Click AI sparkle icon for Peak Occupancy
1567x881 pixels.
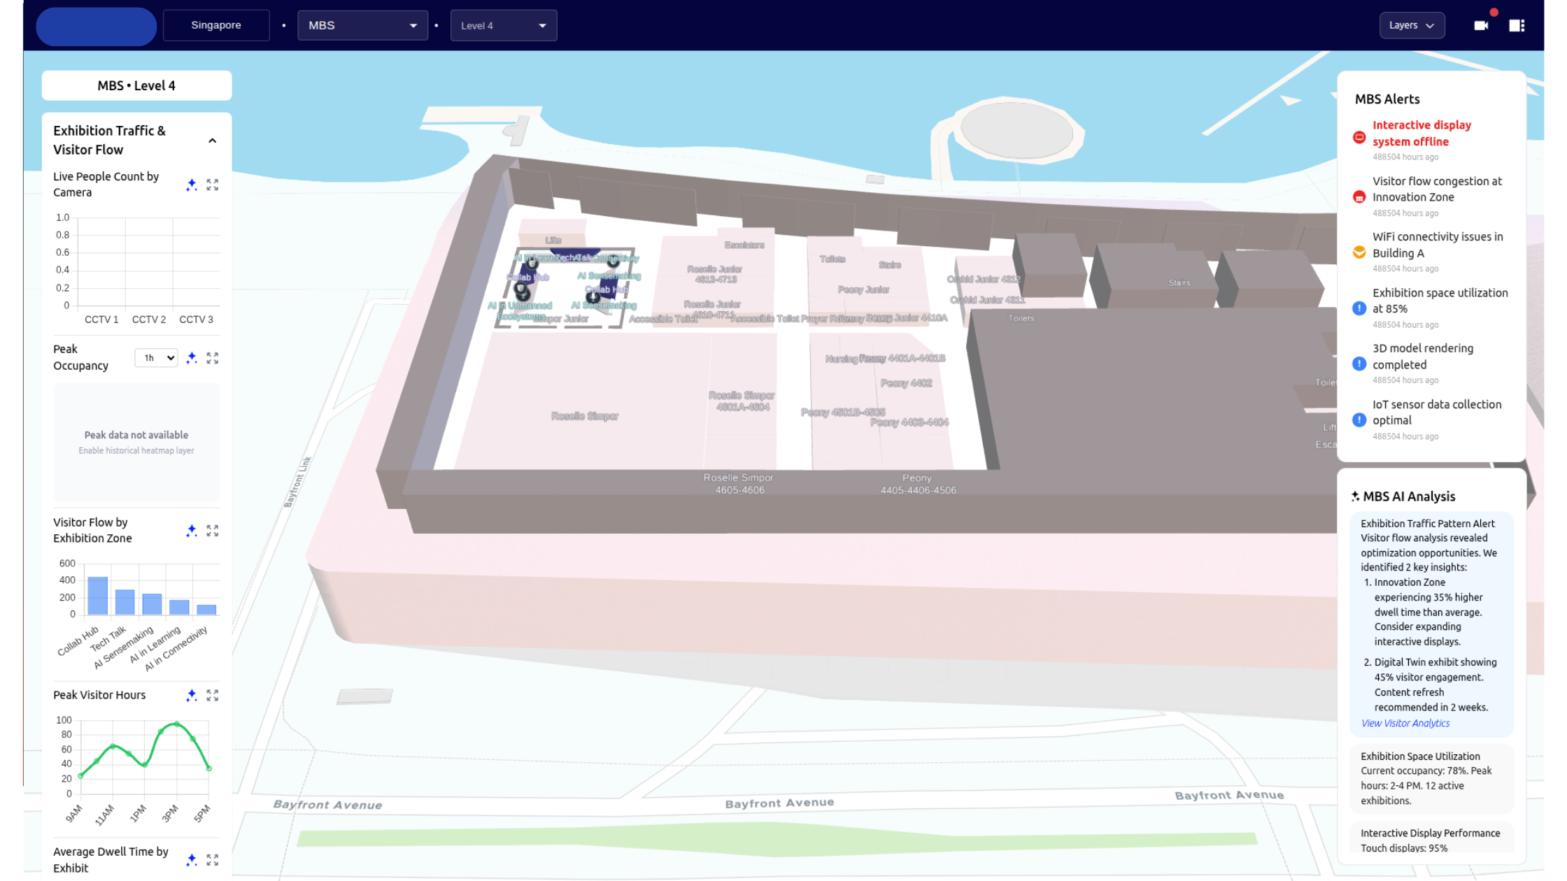192,358
